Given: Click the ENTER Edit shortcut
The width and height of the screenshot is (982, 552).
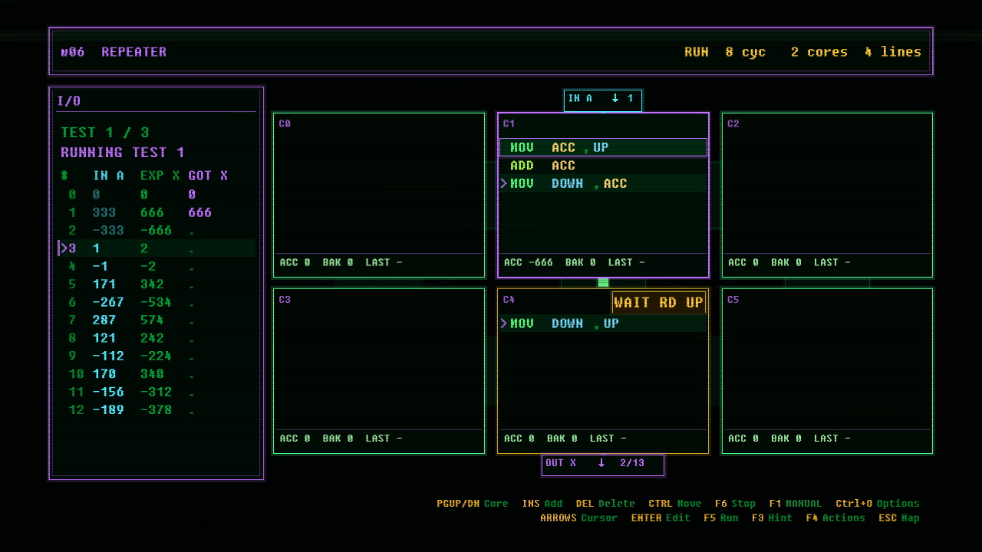Looking at the screenshot, I should pyautogui.click(x=661, y=518).
